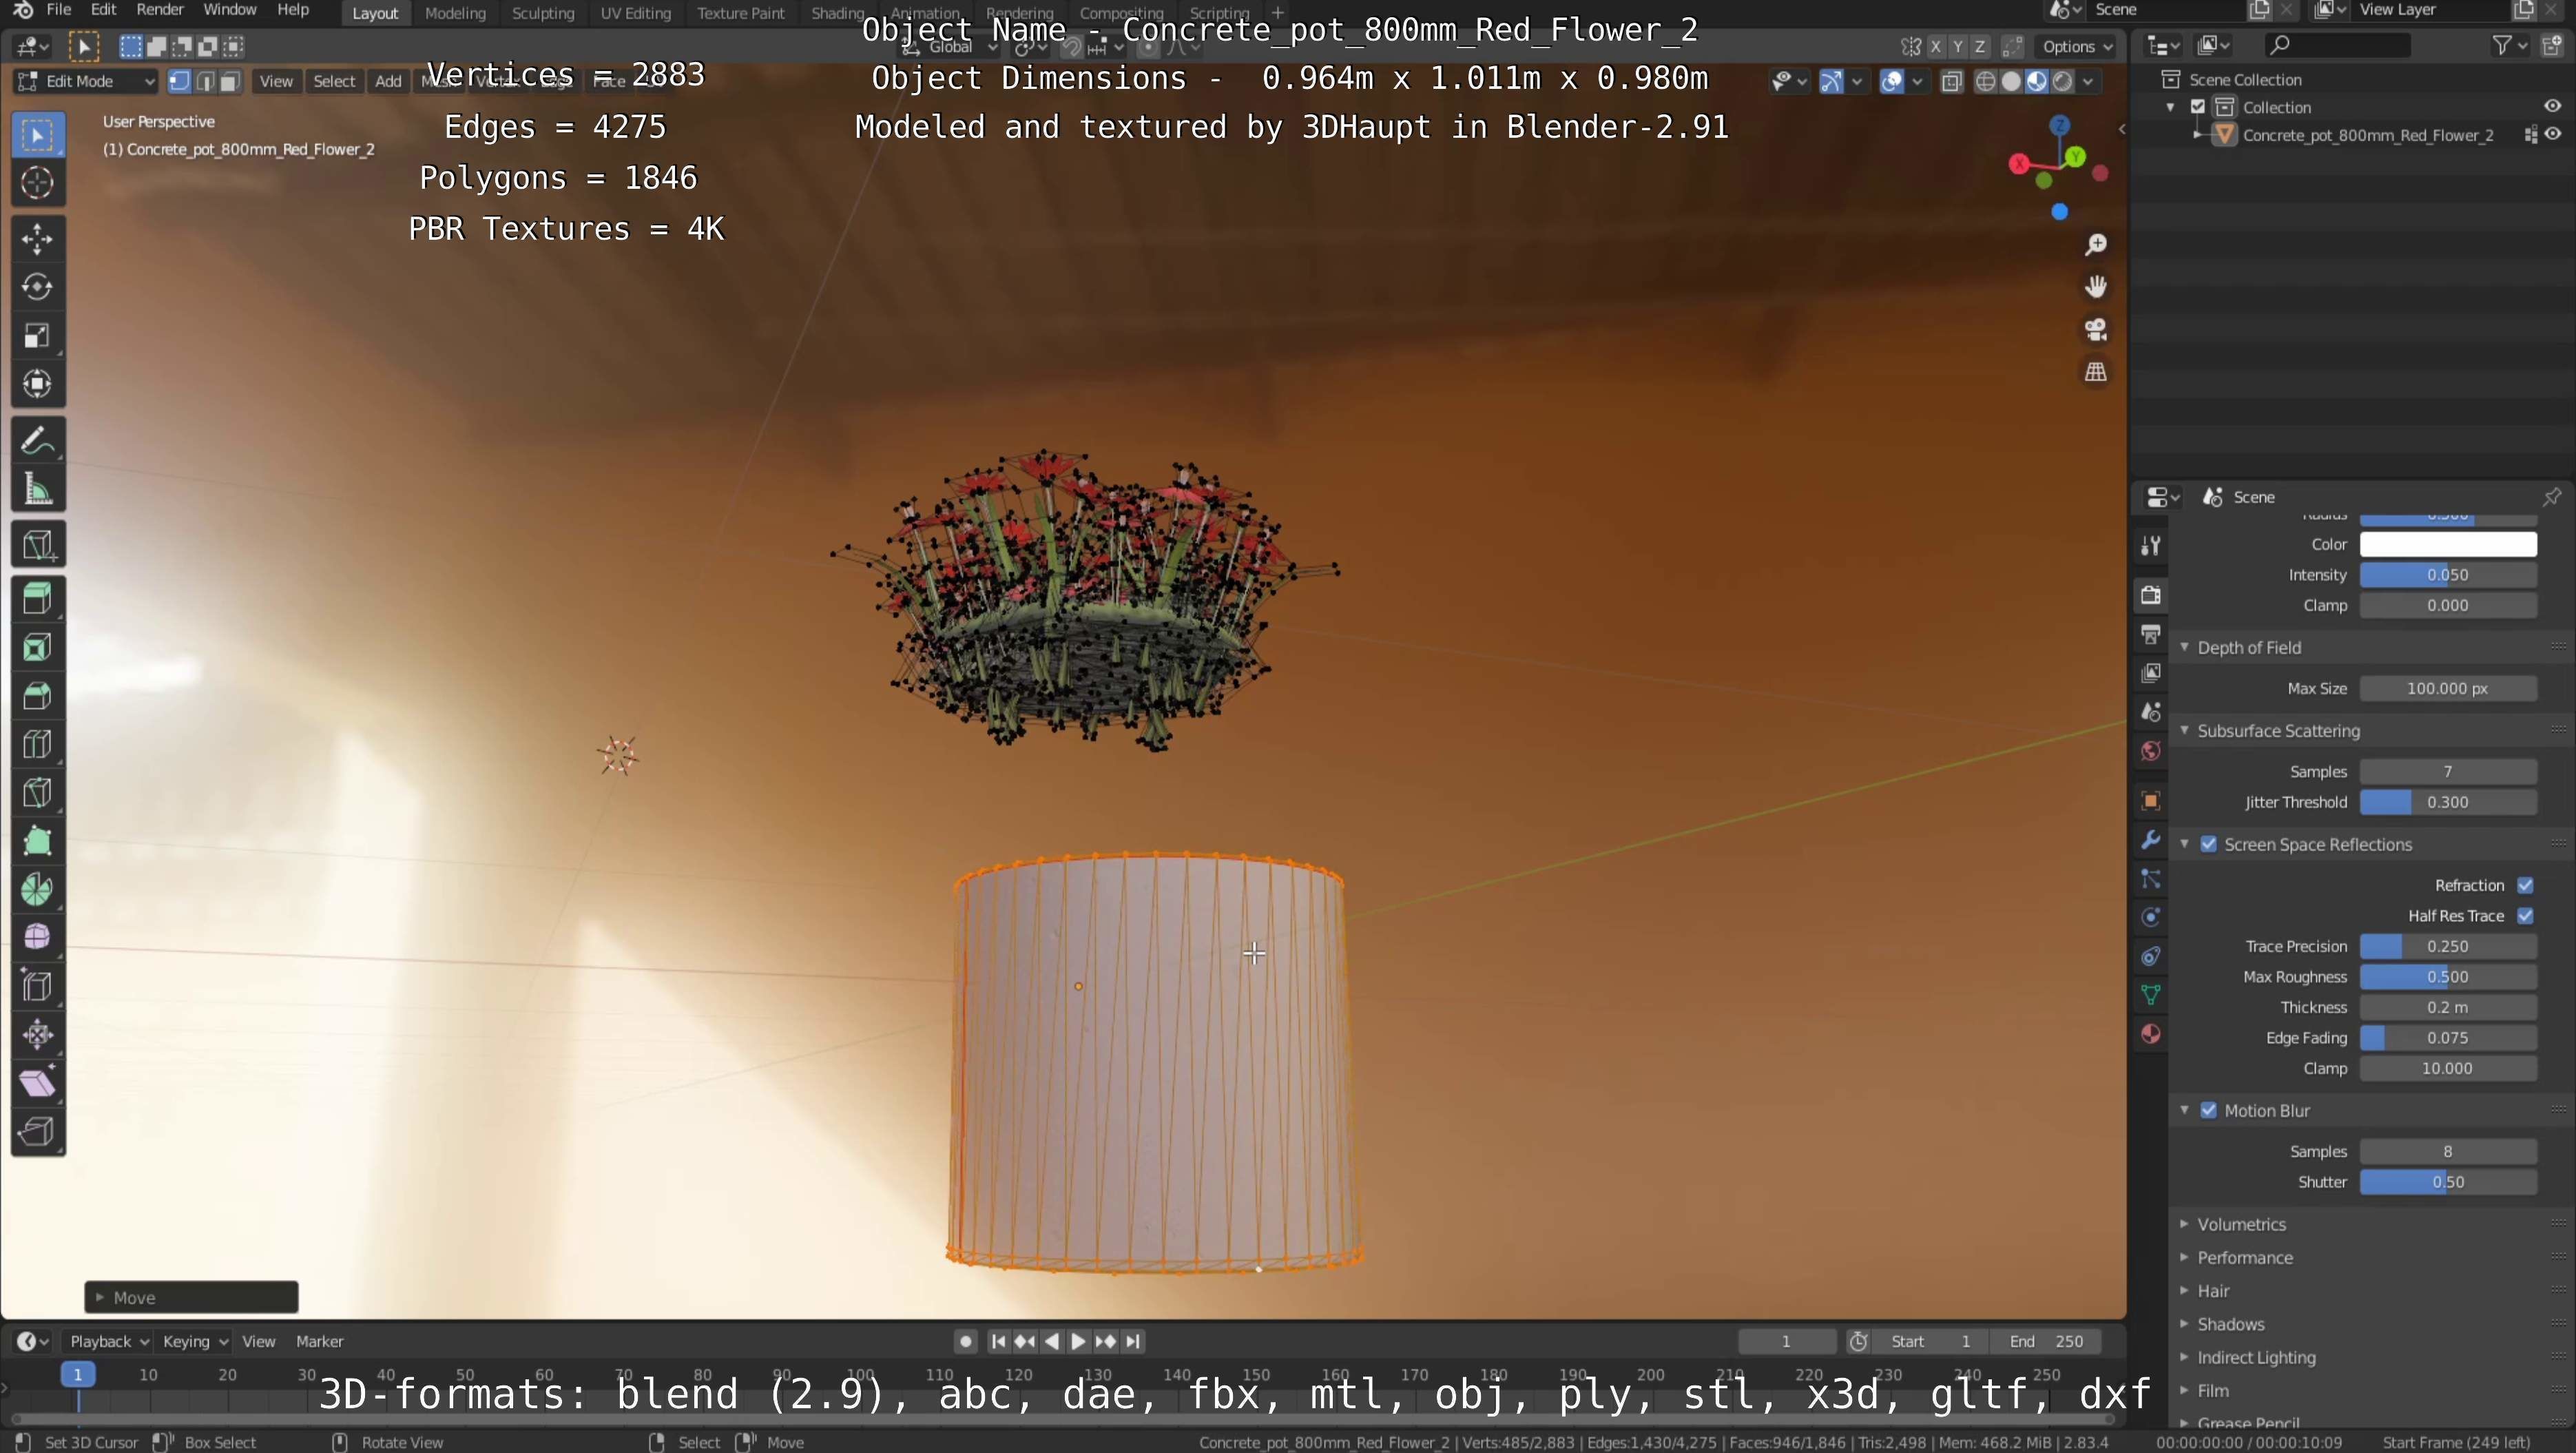Viewport: 2576px width, 1453px height.
Task: Select the Poly Build tool
Action: (38, 841)
